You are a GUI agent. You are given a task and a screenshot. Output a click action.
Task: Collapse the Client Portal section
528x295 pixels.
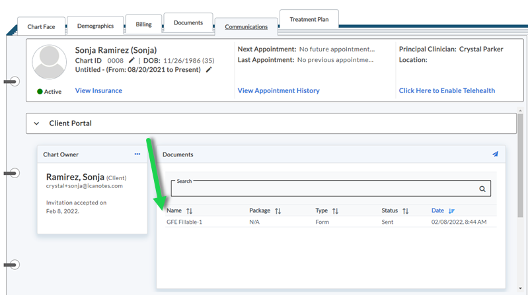(x=36, y=123)
